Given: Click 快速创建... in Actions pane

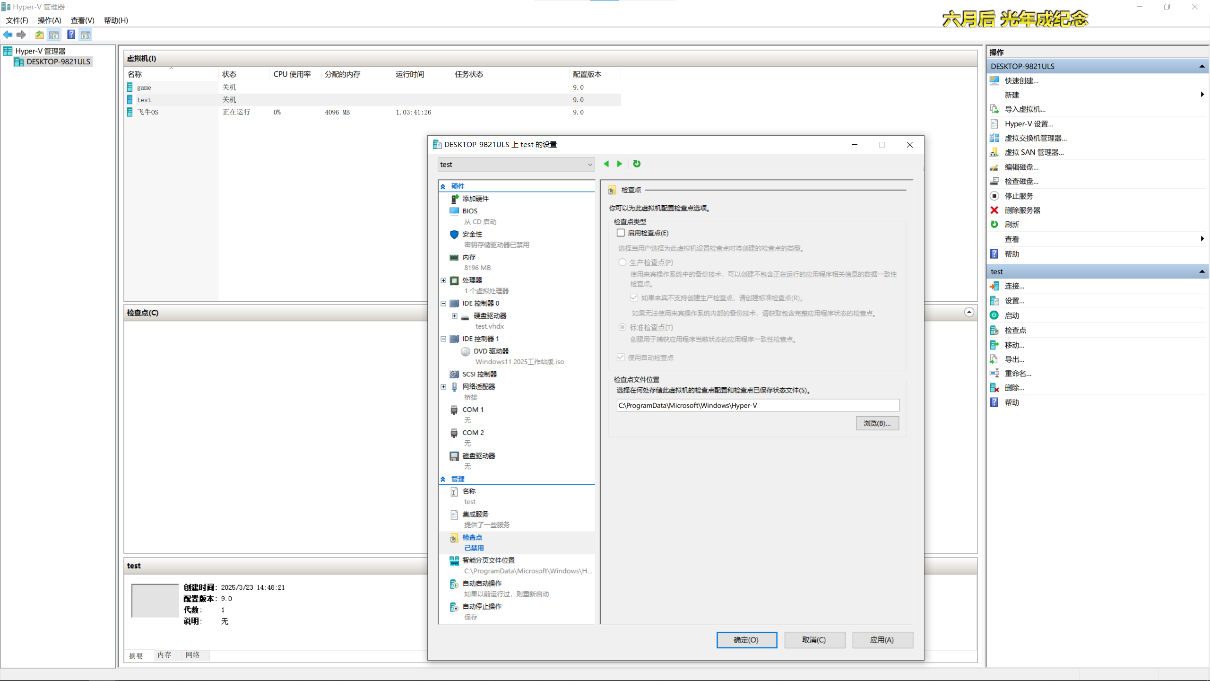Looking at the screenshot, I should point(1021,80).
